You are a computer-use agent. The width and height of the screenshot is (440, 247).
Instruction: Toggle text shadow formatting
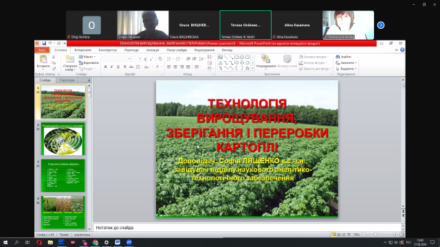[124, 67]
